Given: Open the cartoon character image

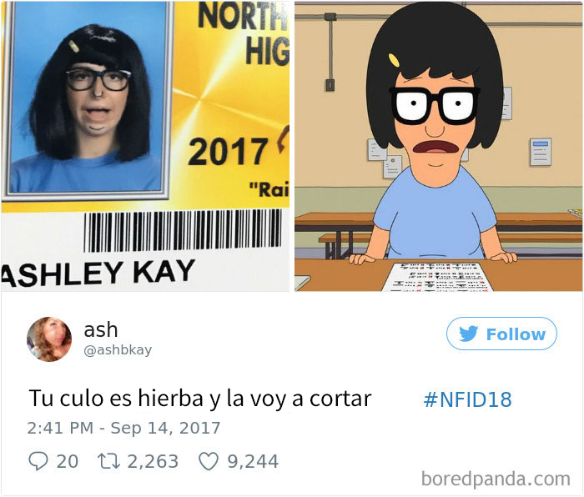Looking at the screenshot, I should coord(438,146).
